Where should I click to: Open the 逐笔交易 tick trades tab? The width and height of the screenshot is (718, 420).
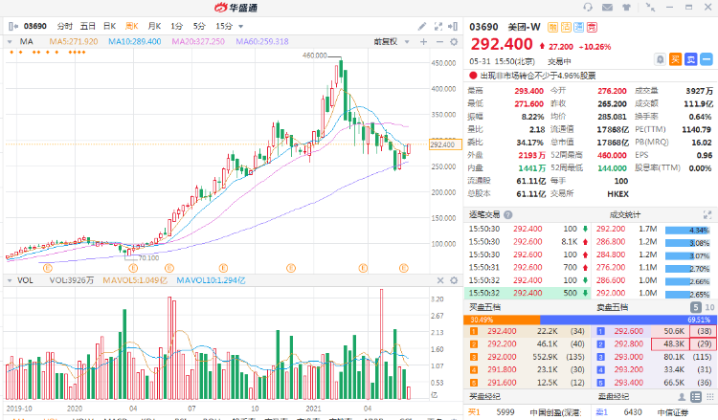coord(484,214)
